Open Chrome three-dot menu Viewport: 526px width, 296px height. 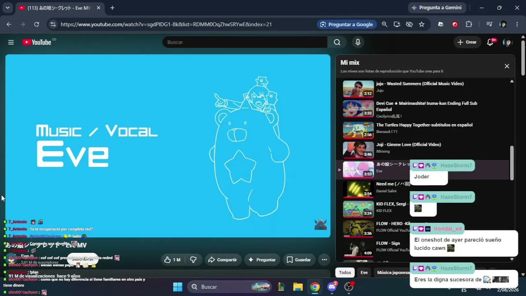click(517, 24)
